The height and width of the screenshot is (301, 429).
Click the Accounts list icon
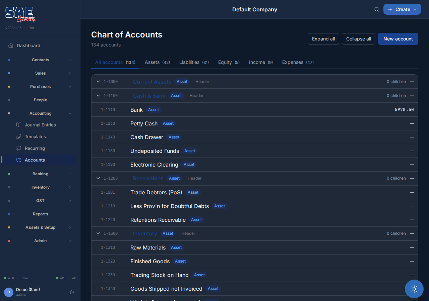19,160
